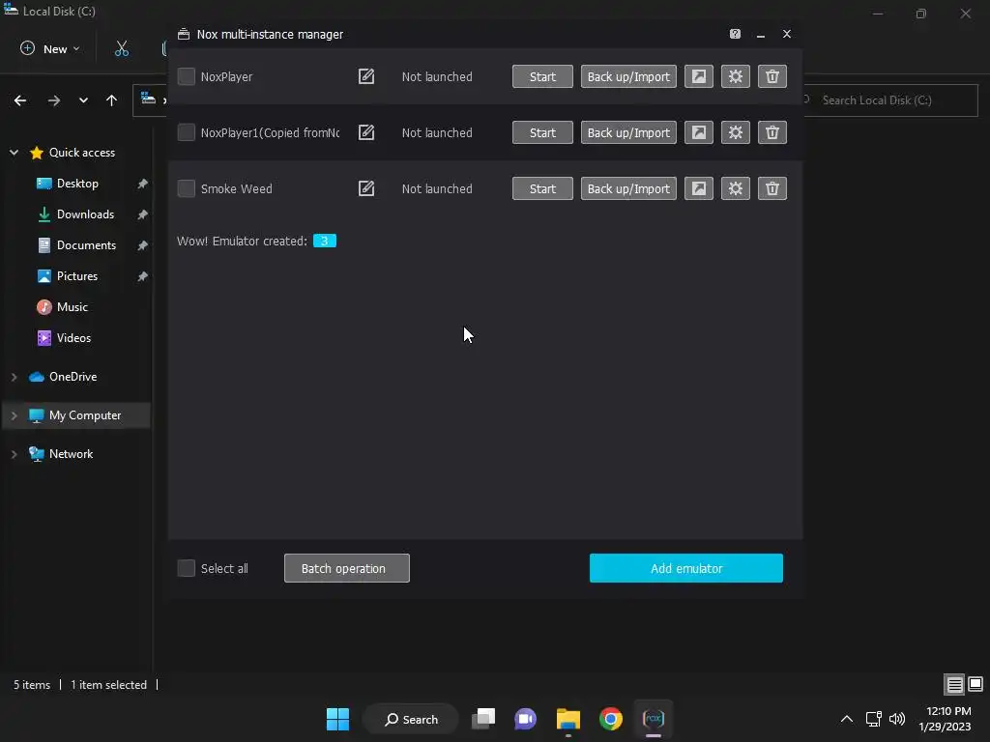Open settings gear for Smoke Weed instance

(736, 188)
